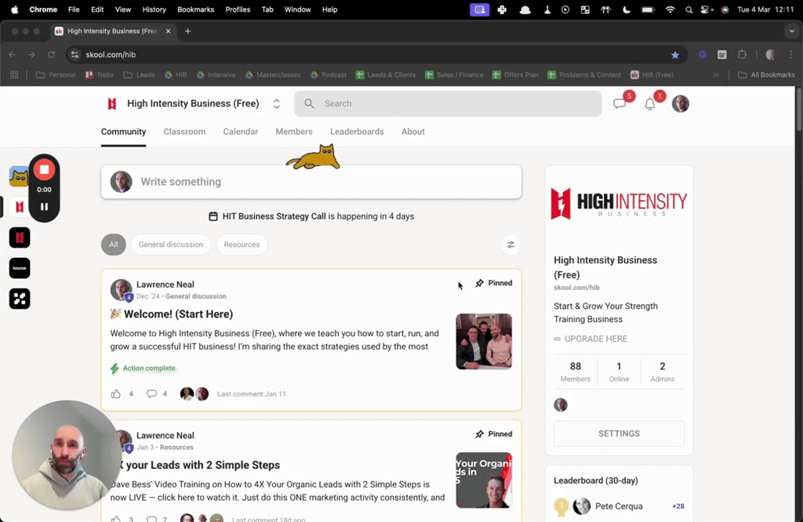Open the Leads bookmarks folder
This screenshot has width=803, height=522.
(x=139, y=74)
